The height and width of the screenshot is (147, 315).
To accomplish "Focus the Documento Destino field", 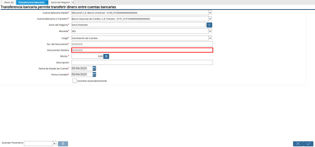I will click(142, 50).
